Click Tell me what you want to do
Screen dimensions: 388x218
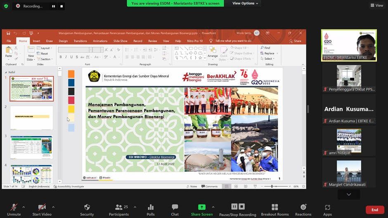(230, 41)
